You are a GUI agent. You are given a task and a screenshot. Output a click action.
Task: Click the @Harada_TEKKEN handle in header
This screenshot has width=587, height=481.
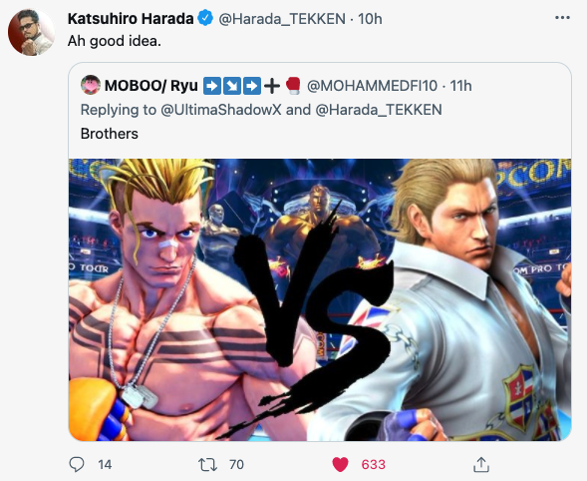coord(282,19)
